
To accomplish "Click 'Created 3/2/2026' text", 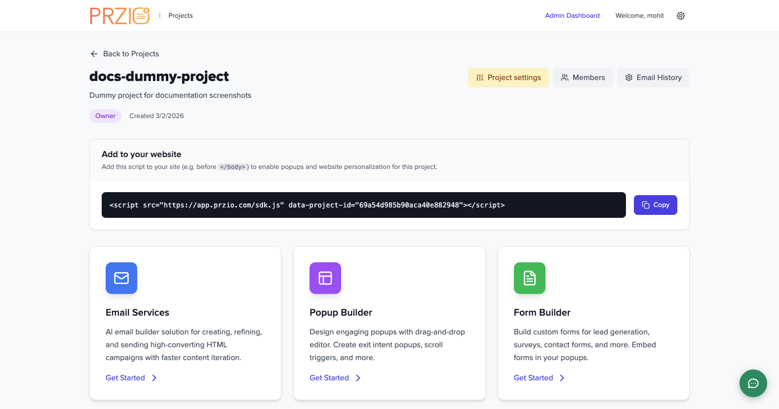I will [156, 116].
